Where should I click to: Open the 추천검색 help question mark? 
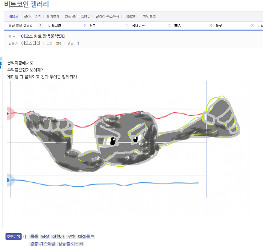coord(25,237)
